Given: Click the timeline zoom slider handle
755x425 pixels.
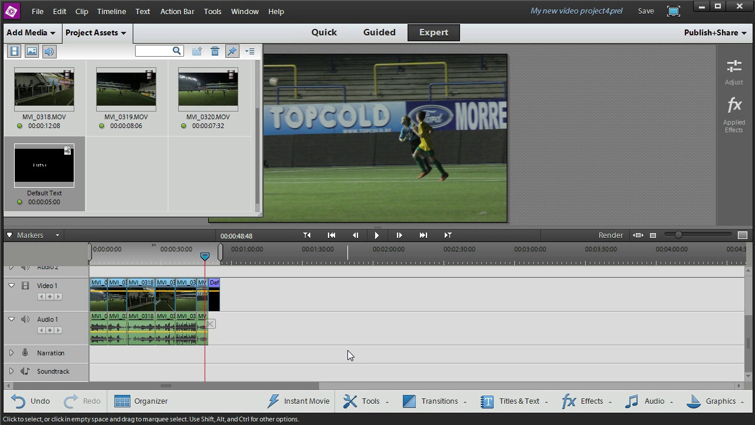Looking at the screenshot, I should tap(678, 235).
